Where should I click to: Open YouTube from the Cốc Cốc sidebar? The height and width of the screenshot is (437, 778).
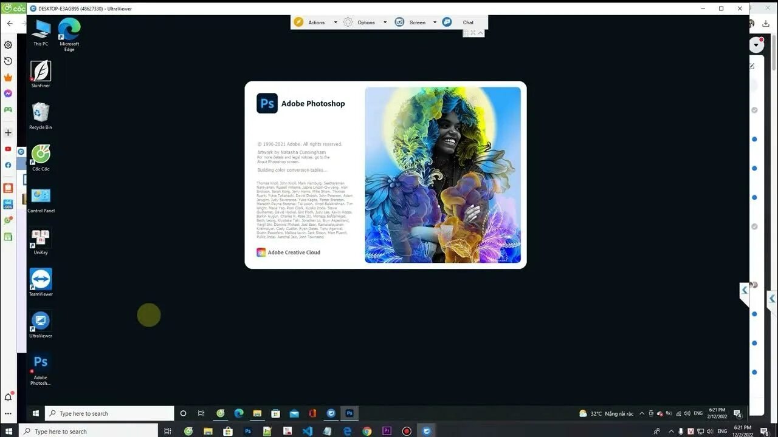[8, 149]
